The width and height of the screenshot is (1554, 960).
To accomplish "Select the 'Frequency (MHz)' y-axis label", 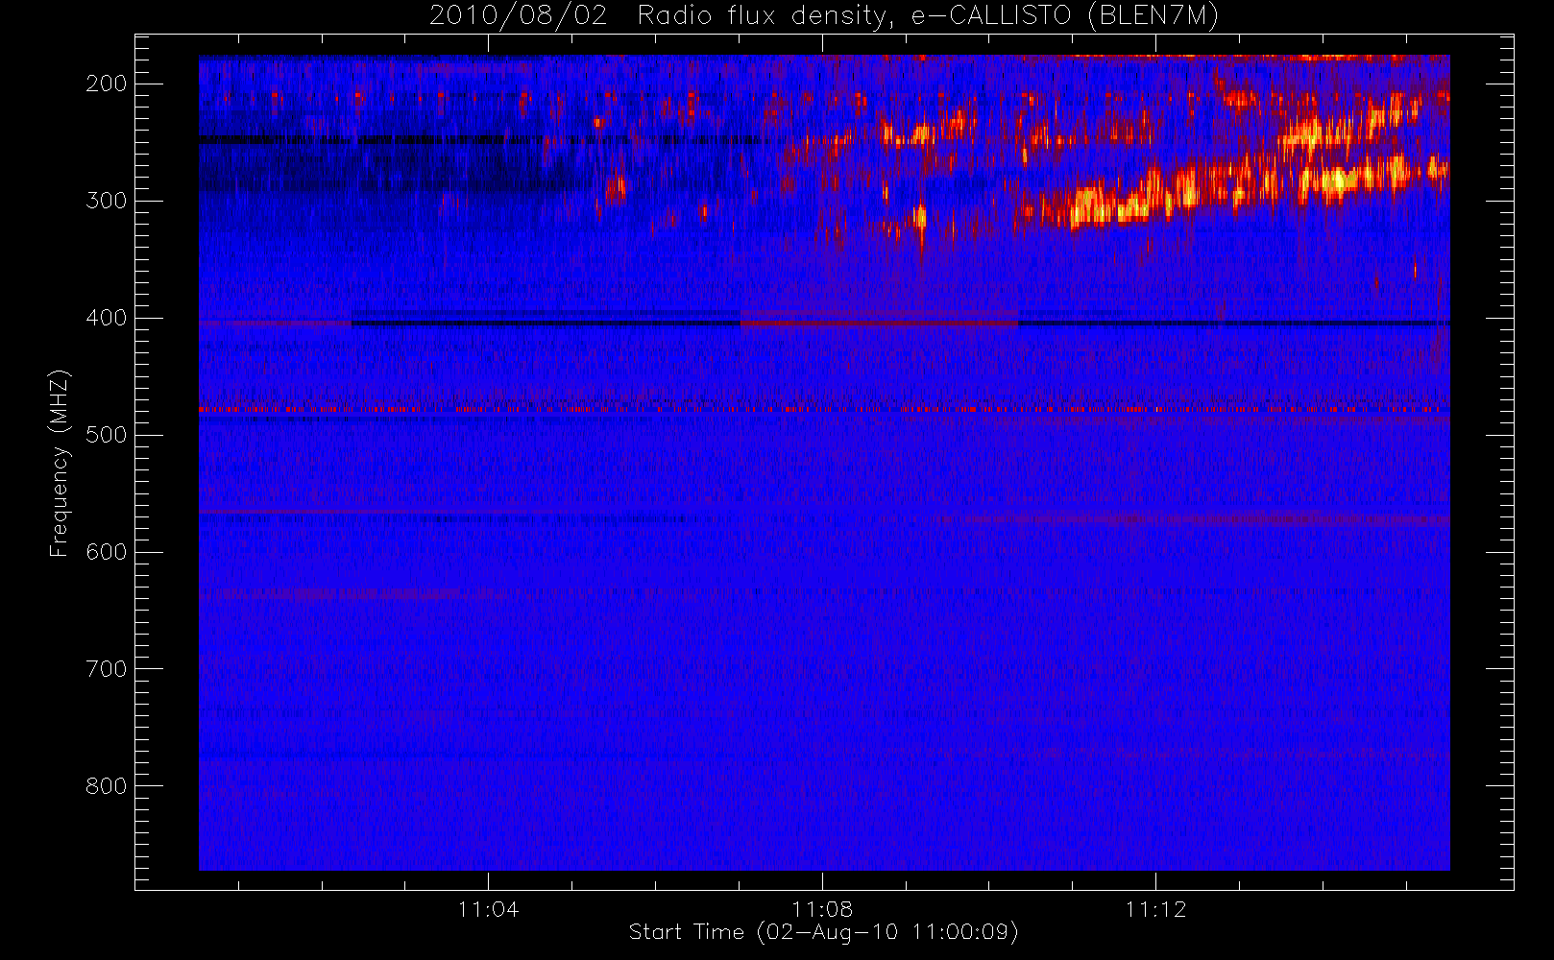I will (x=60, y=463).
